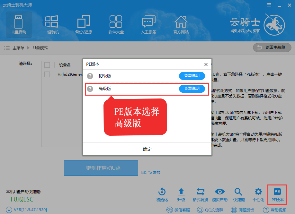Minimize the 云骑士装机大师 window
The image size is (295, 214).
[x=279, y=5]
